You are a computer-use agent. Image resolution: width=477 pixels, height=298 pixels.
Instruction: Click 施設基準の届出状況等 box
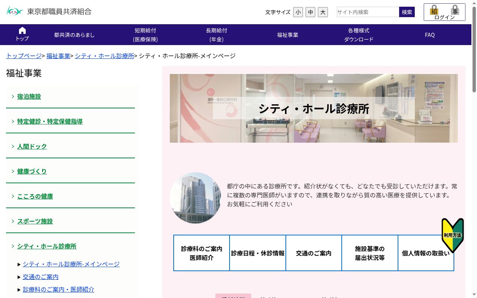point(370,253)
